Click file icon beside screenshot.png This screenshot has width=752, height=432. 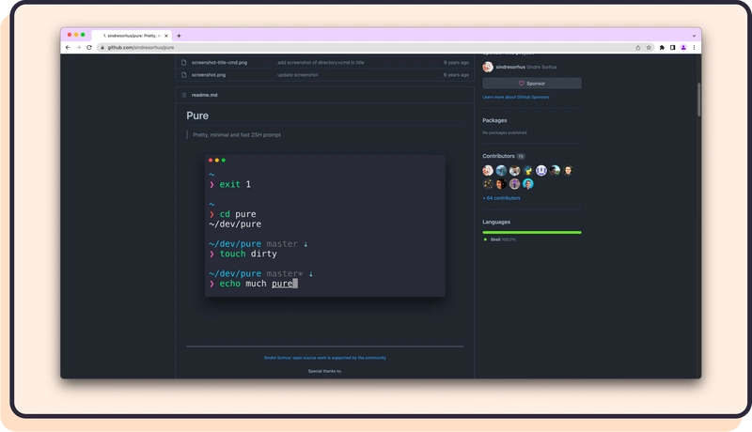click(x=183, y=75)
